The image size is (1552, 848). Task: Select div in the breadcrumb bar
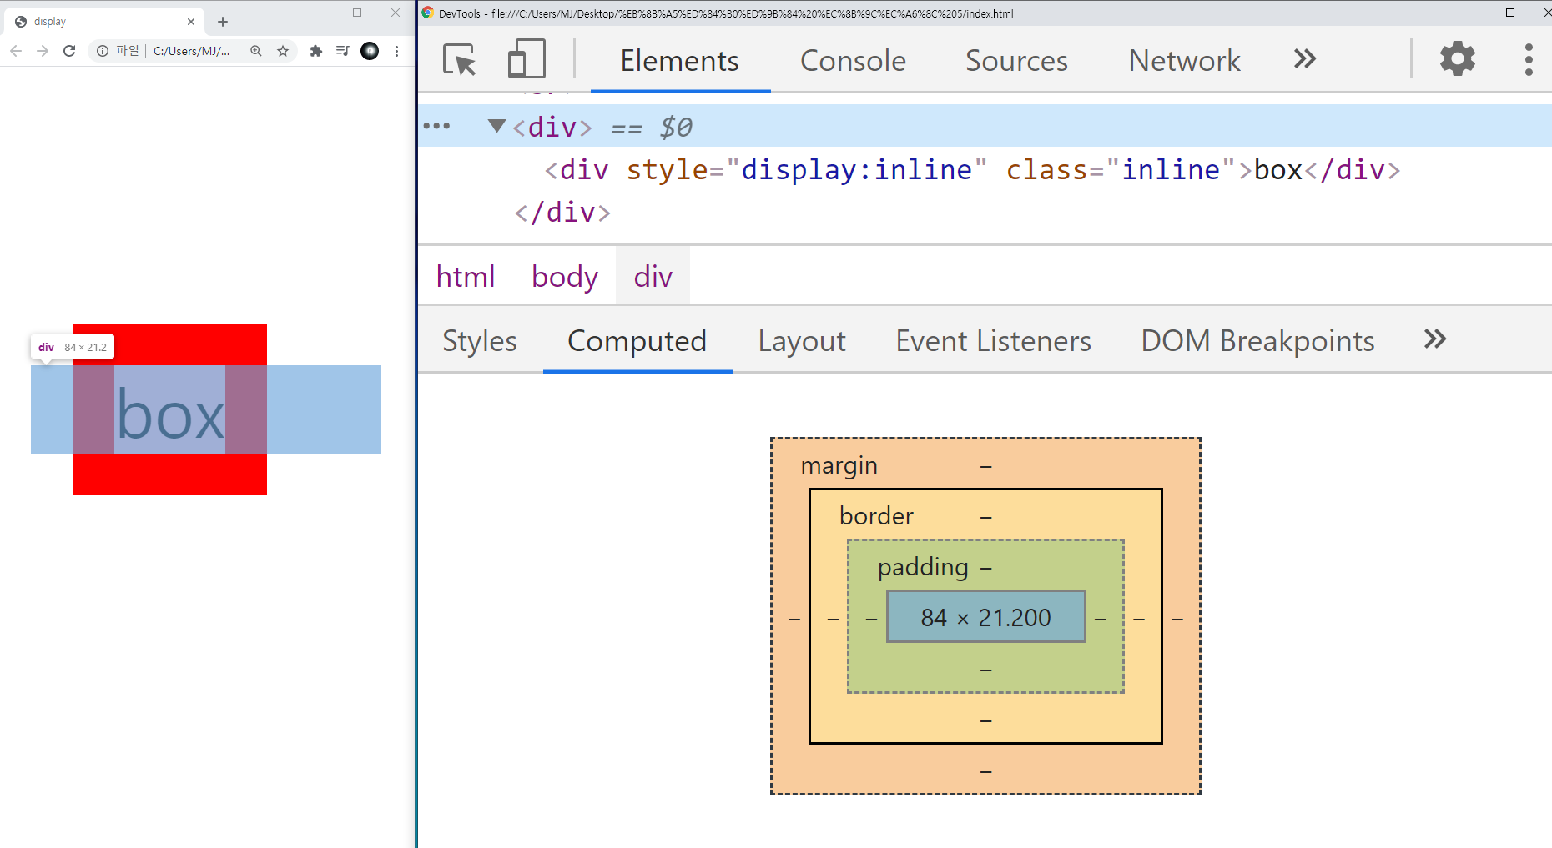653,276
